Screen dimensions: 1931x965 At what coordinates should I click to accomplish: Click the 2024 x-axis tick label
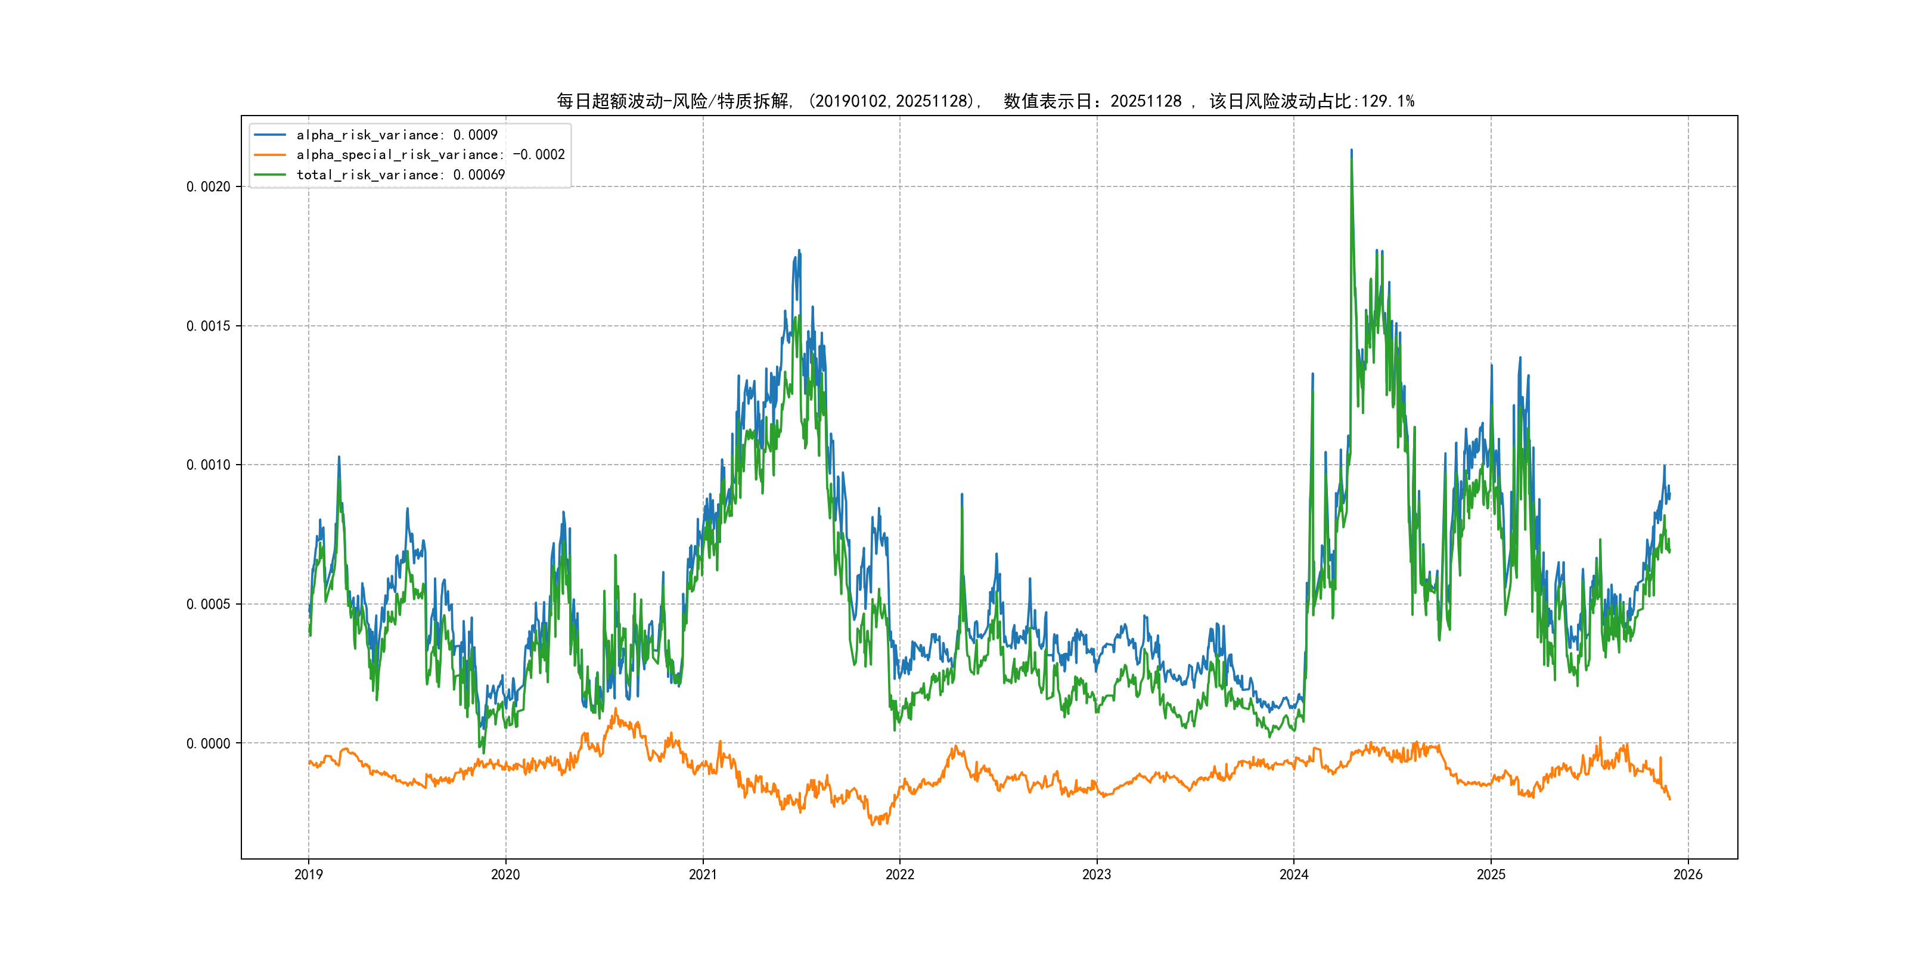coord(1294,874)
